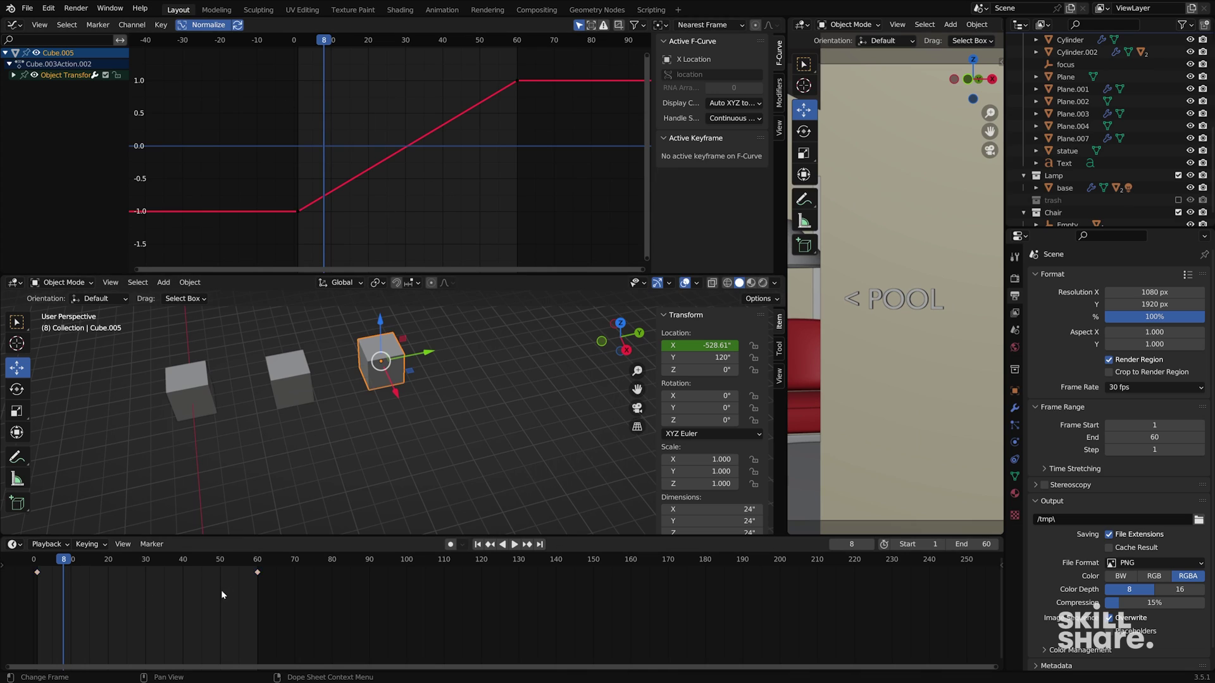Jump to the end frame of playback

540,545
